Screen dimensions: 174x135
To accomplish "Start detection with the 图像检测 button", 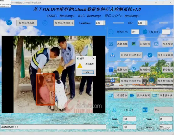I will pyautogui.click(x=145, y=44).
